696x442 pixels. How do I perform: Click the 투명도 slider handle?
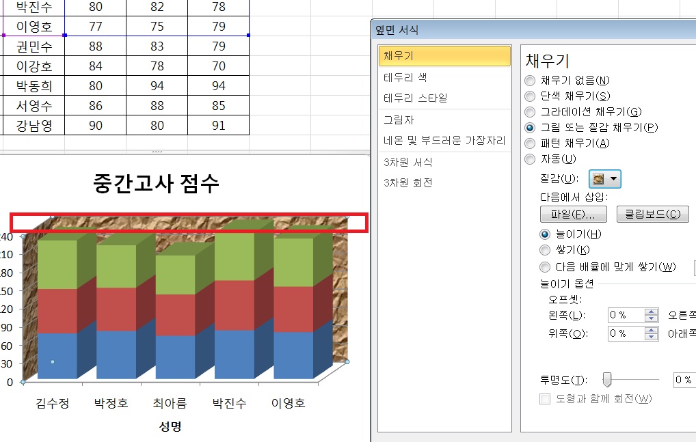[606, 380]
